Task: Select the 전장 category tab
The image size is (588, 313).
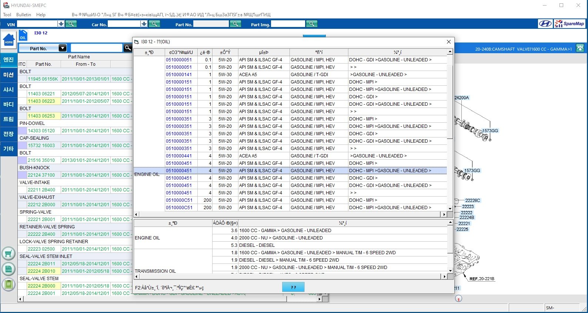Action: (9, 134)
